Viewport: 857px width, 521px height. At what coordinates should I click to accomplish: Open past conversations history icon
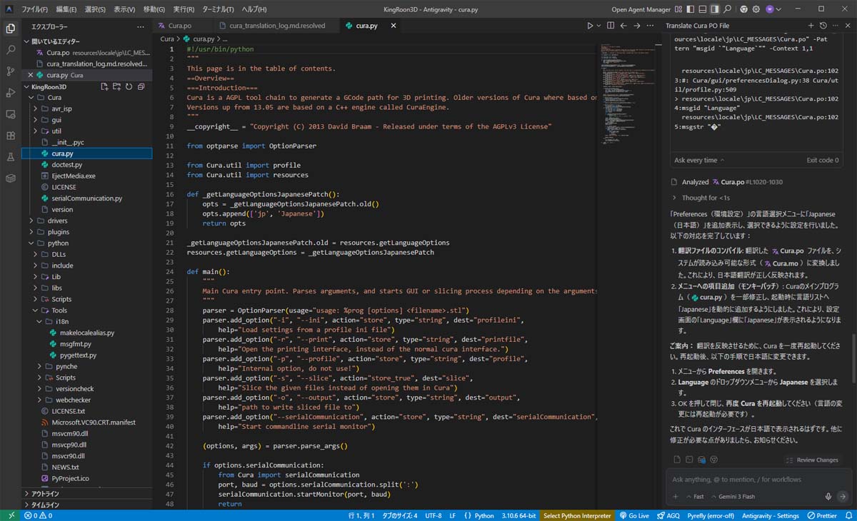(x=823, y=26)
